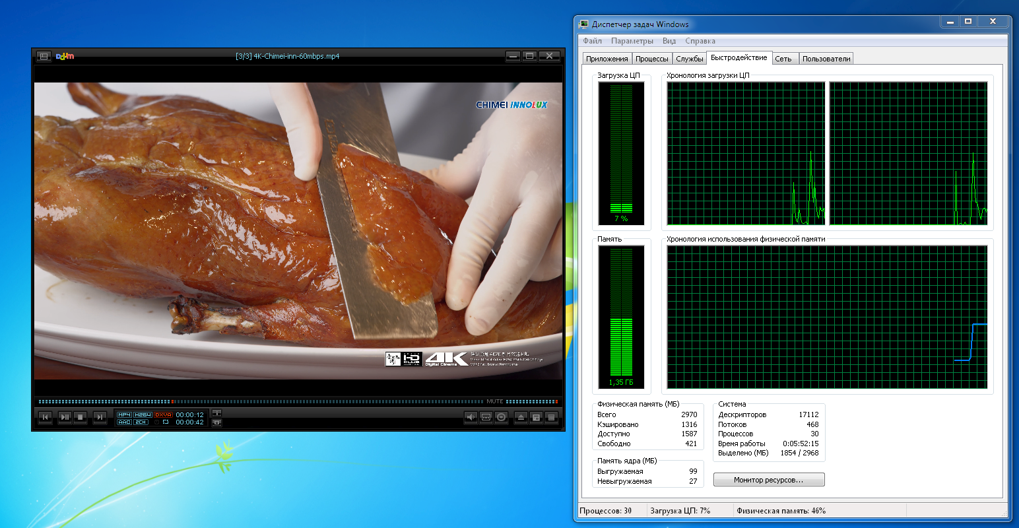Image resolution: width=1019 pixels, height=528 pixels.
Task: Select the Быстродействие tab
Action: click(x=739, y=58)
